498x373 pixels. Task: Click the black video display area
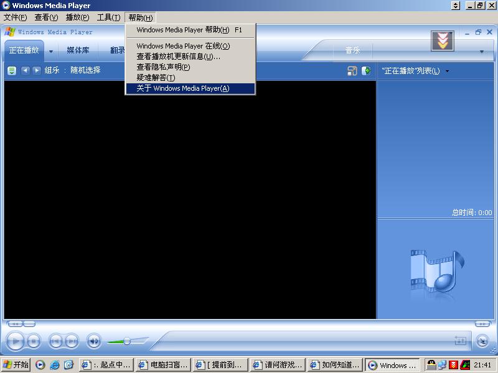(190, 200)
